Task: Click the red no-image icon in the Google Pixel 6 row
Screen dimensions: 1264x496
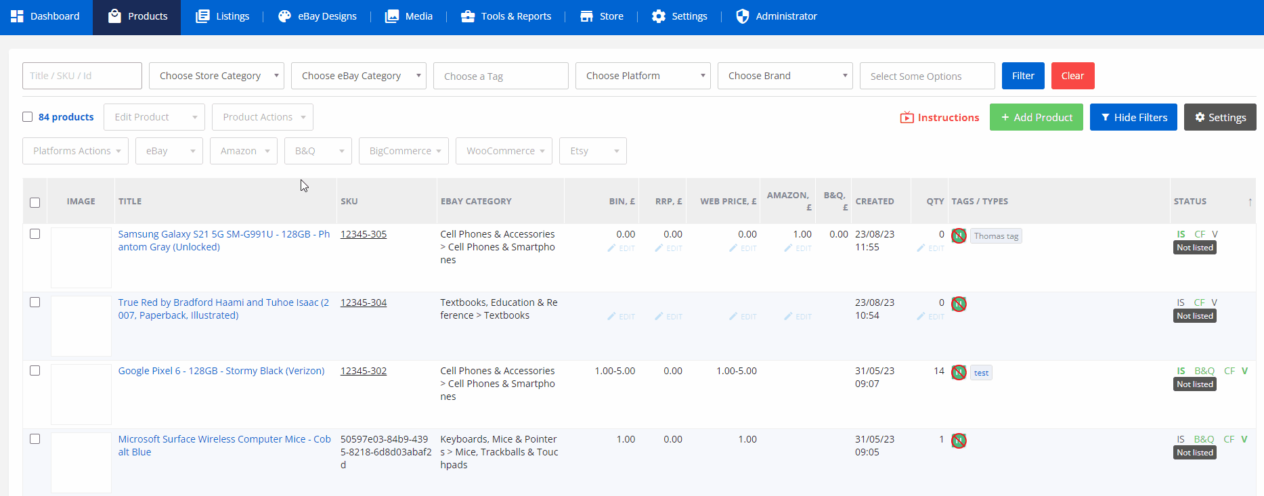Action: point(959,372)
